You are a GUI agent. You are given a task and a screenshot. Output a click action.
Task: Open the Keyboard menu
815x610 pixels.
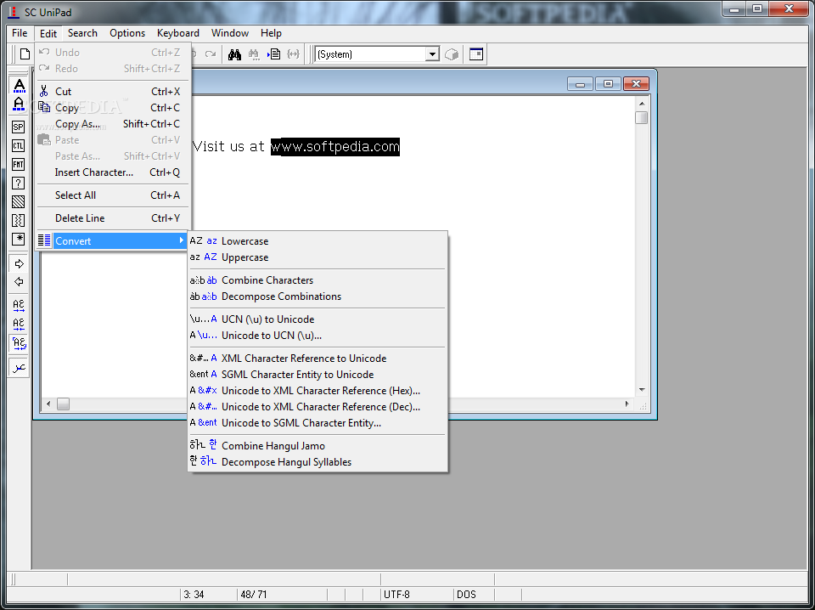pos(177,33)
